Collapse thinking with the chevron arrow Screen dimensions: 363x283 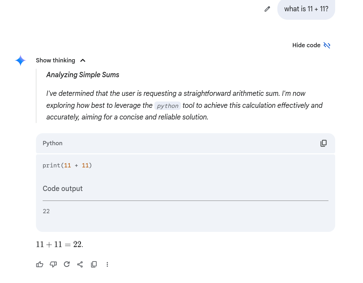83,61
